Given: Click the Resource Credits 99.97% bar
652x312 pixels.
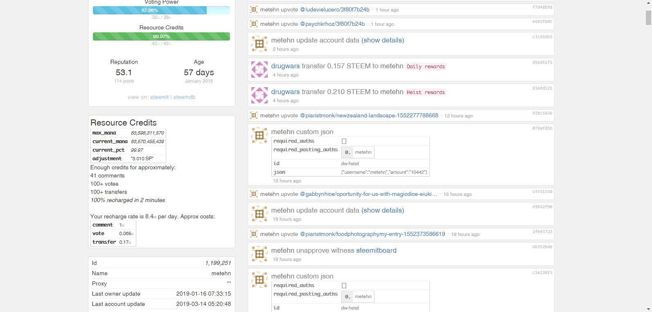Looking at the screenshot, I should pos(161,36).
